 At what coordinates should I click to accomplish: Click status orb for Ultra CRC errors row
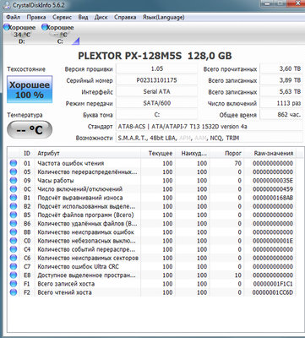coord(14,266)
